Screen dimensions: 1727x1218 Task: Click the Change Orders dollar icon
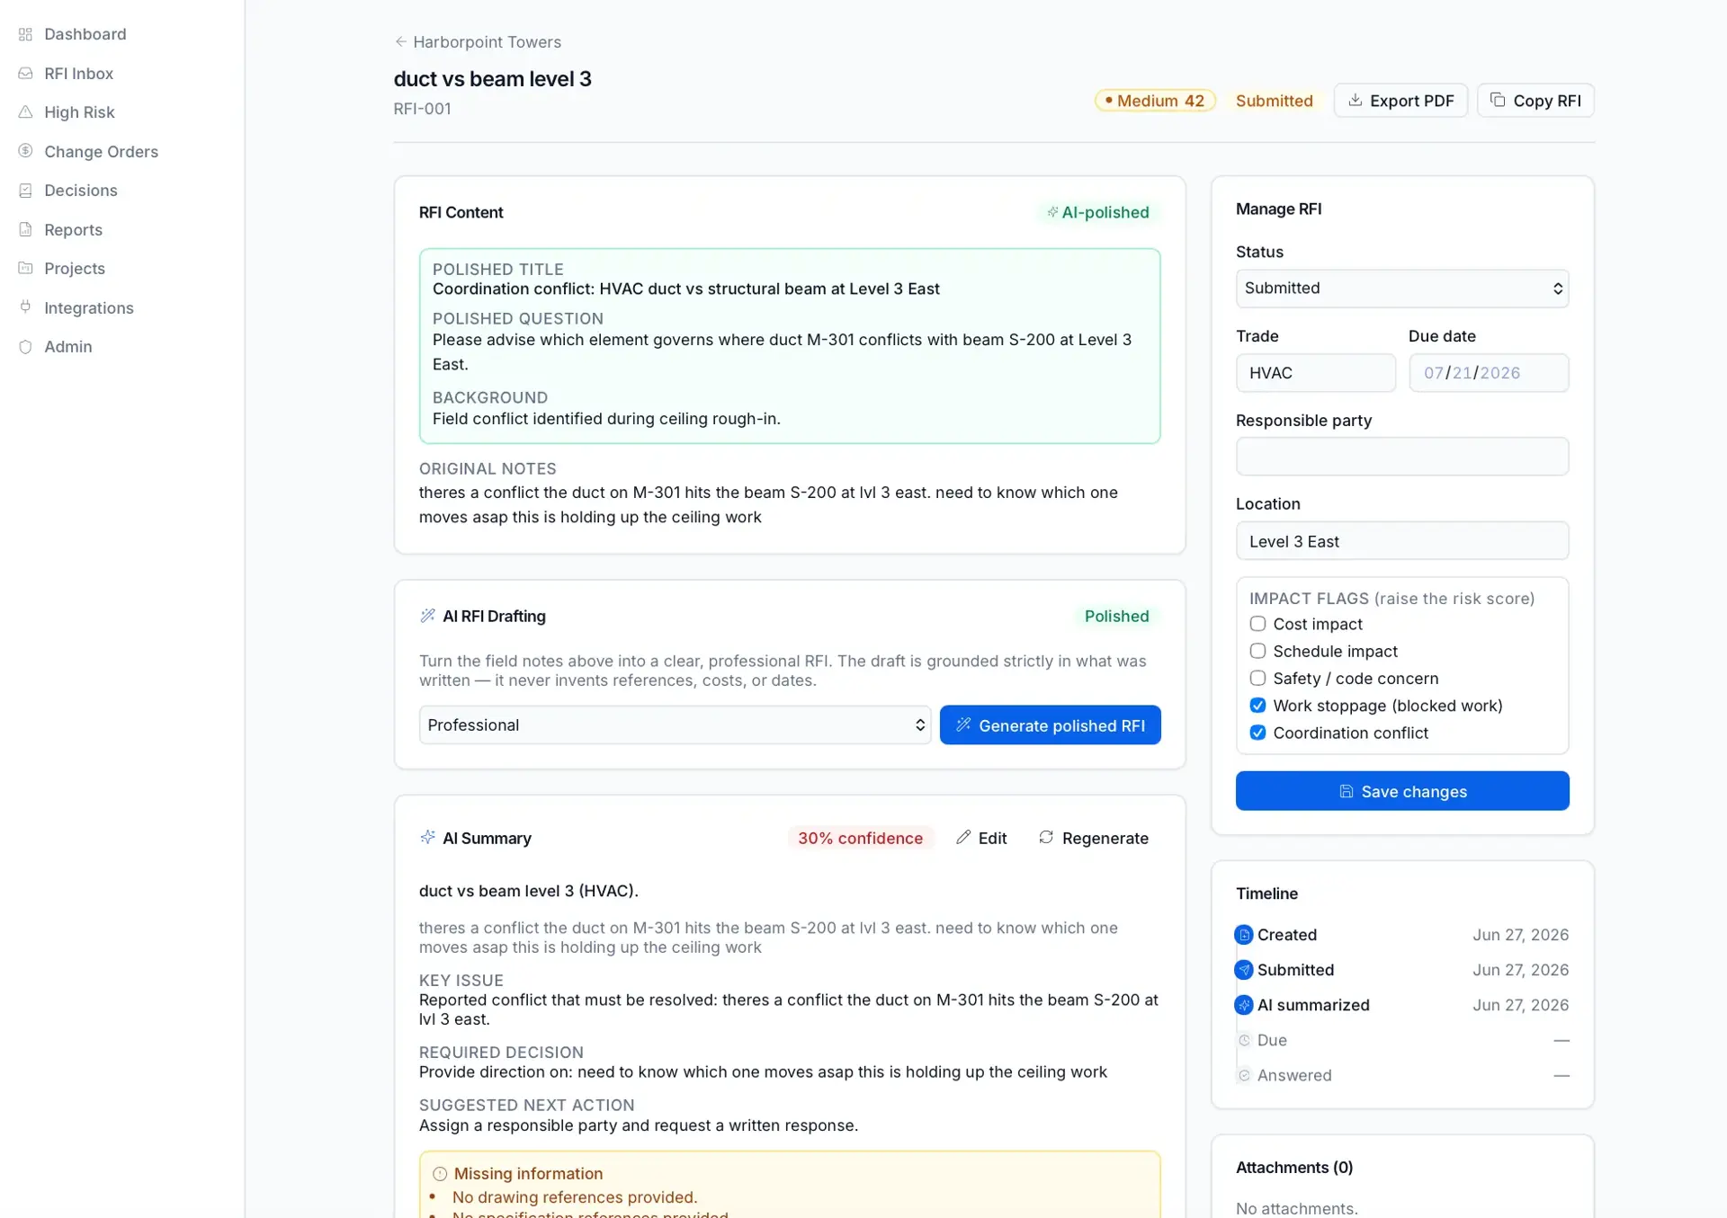(x=25, y=151)
